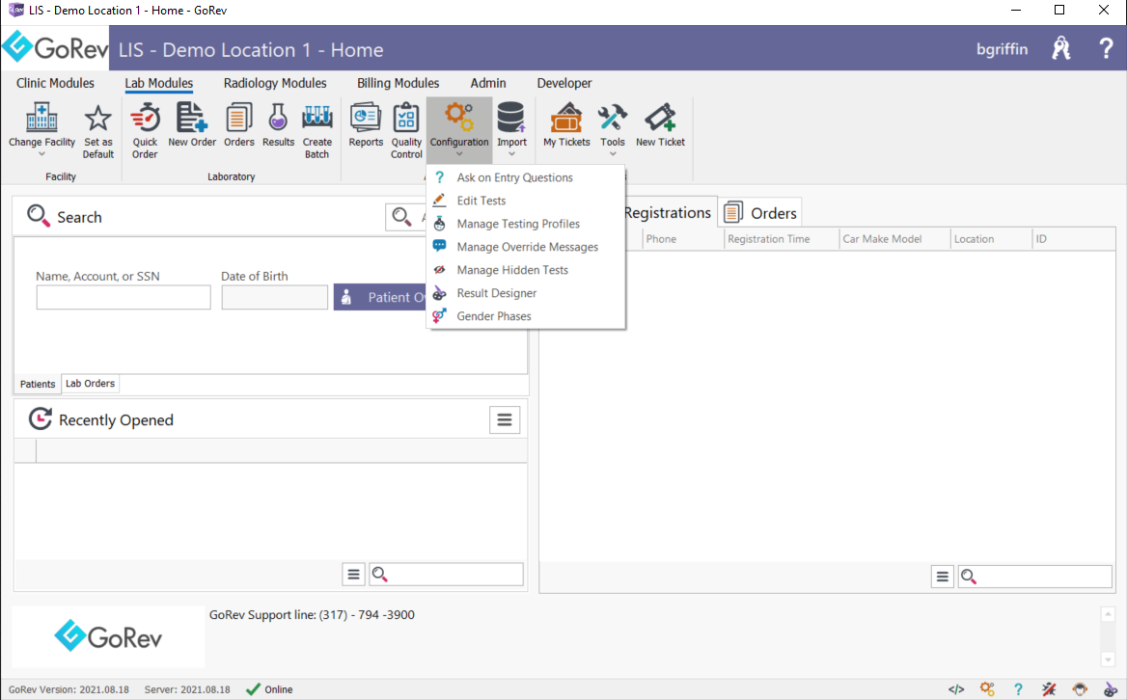This screenshot has height=700, width=1127.
Task: Select the Registrations panel tab
Action: click(667, 212)
